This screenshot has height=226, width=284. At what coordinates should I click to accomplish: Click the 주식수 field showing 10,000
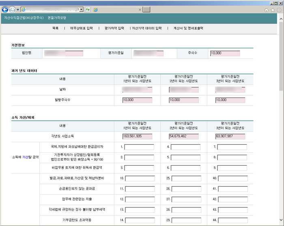click(x=225, y=53)
